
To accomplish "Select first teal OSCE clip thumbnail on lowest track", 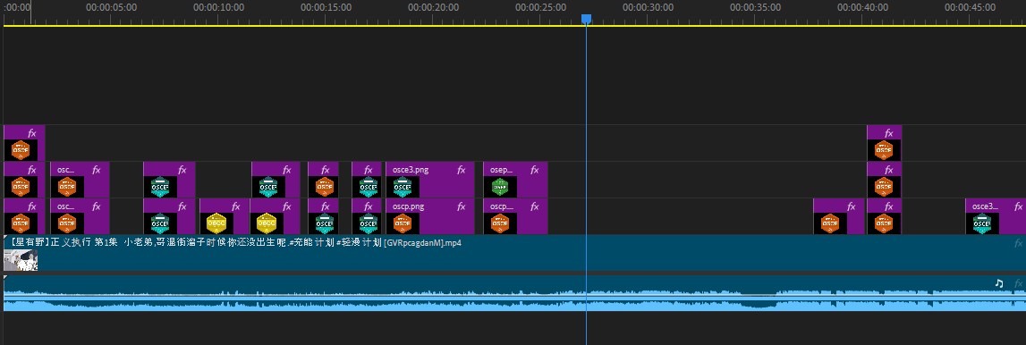I will [x=160, y=223].
